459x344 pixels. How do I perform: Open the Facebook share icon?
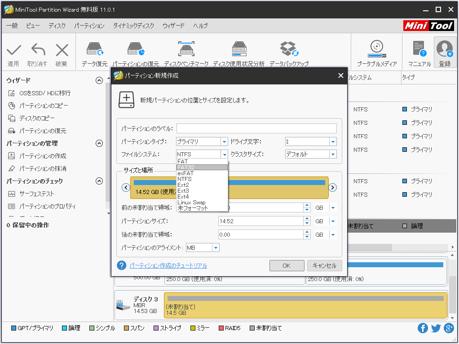pyautogui.click(x=423, y=328)
